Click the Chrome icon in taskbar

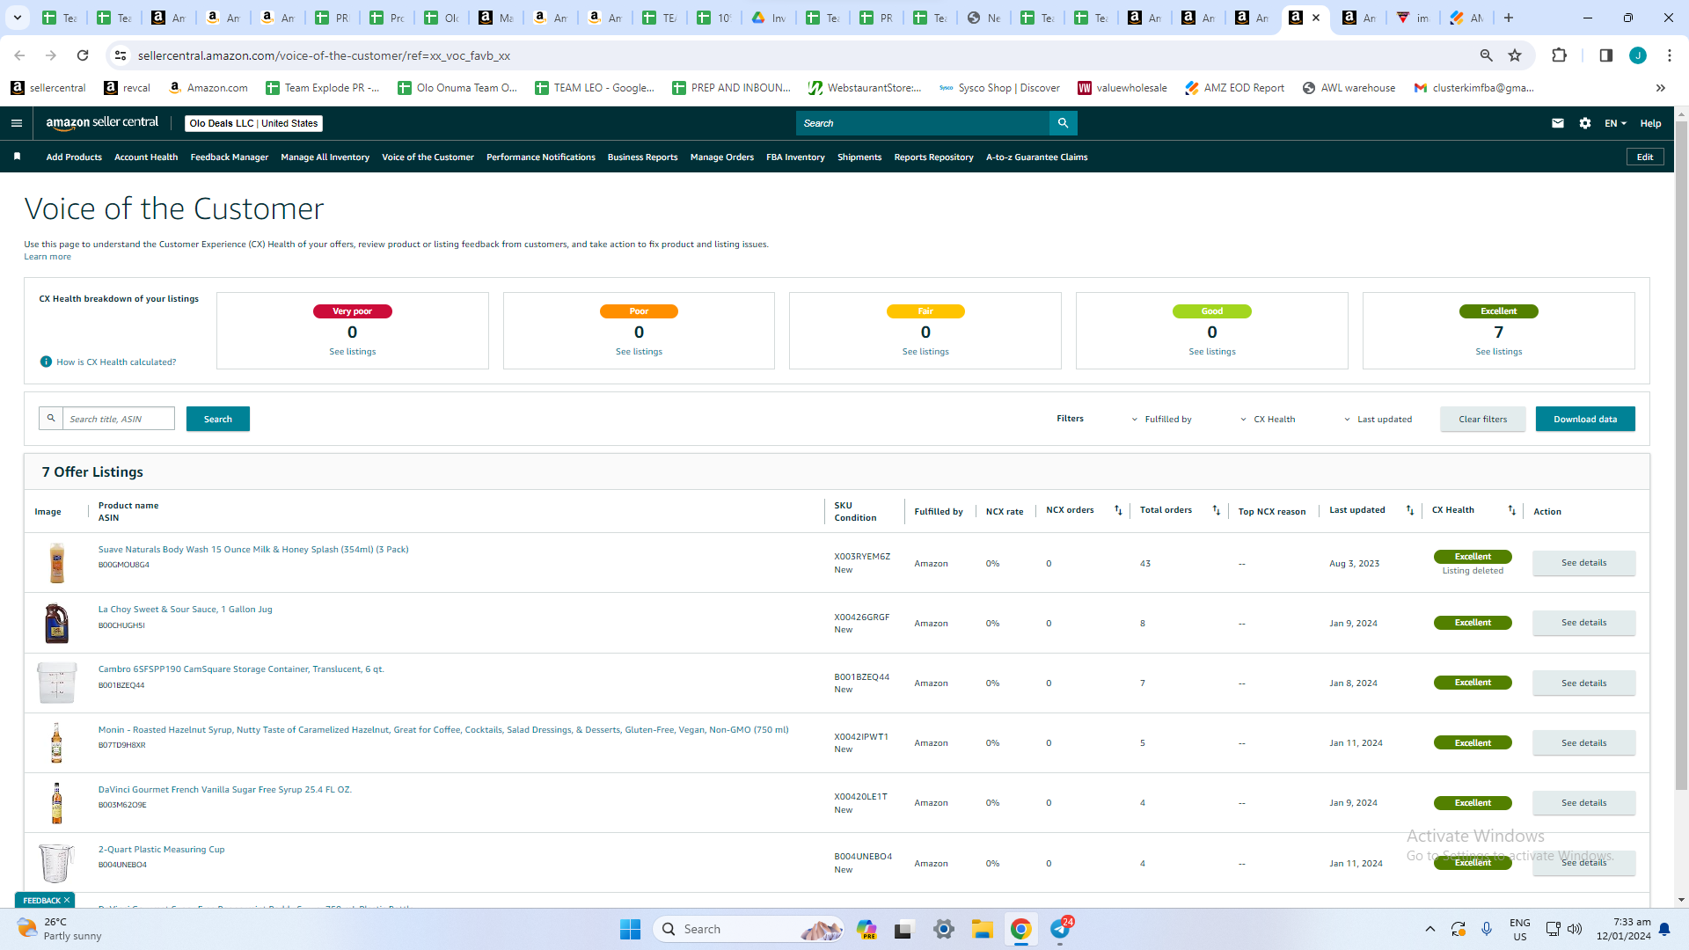pos(1020,929)
